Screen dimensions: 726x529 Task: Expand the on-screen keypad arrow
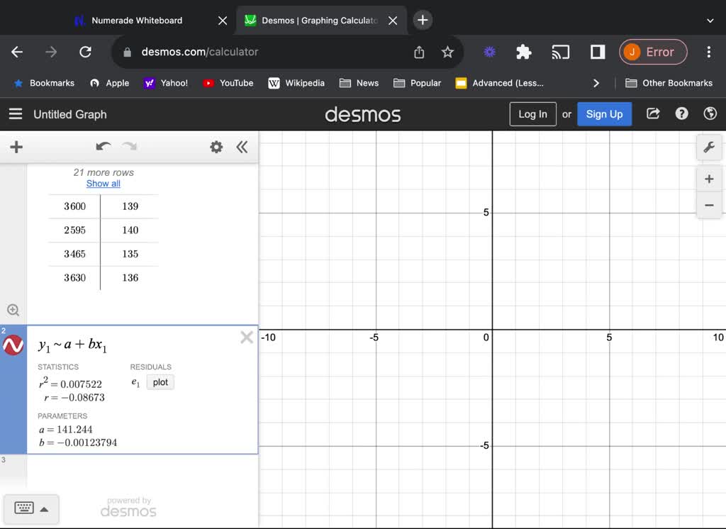(44, 509)
